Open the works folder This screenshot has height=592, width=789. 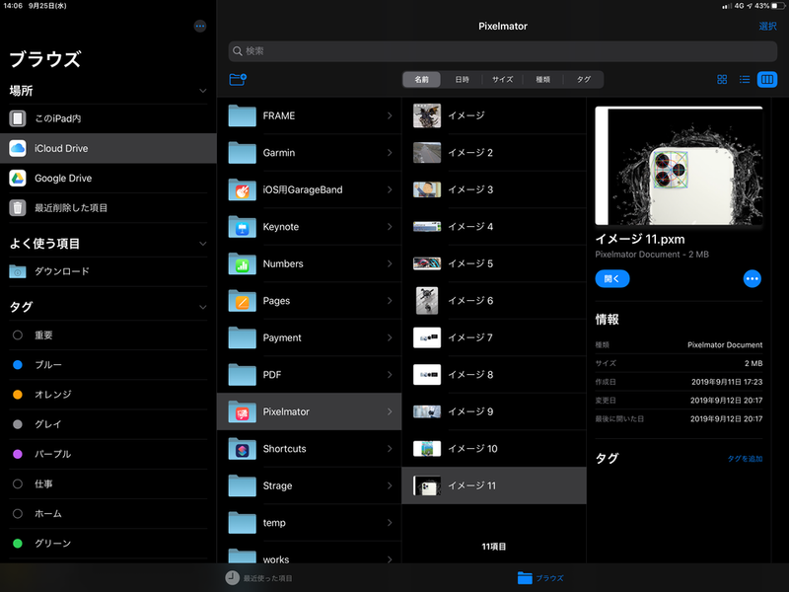310,555
